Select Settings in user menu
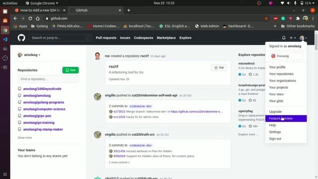Screen dimensions: 318x179 click(x=286, y=132)
